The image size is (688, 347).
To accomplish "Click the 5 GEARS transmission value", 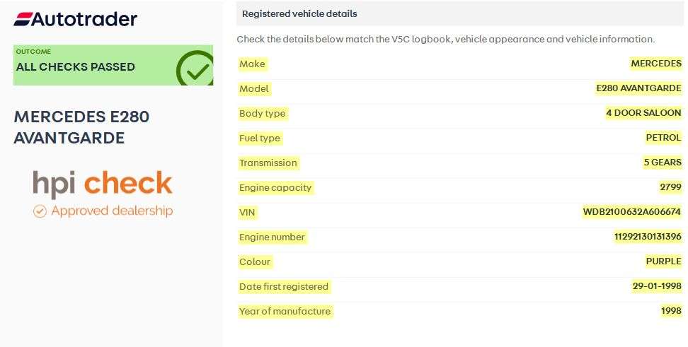I will [x=662, y=163].
